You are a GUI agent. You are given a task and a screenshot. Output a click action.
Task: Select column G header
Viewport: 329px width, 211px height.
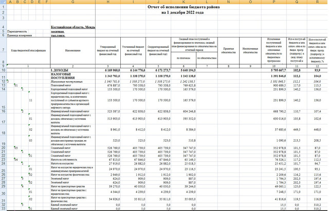pyautogui.click(x=72, y=2)
